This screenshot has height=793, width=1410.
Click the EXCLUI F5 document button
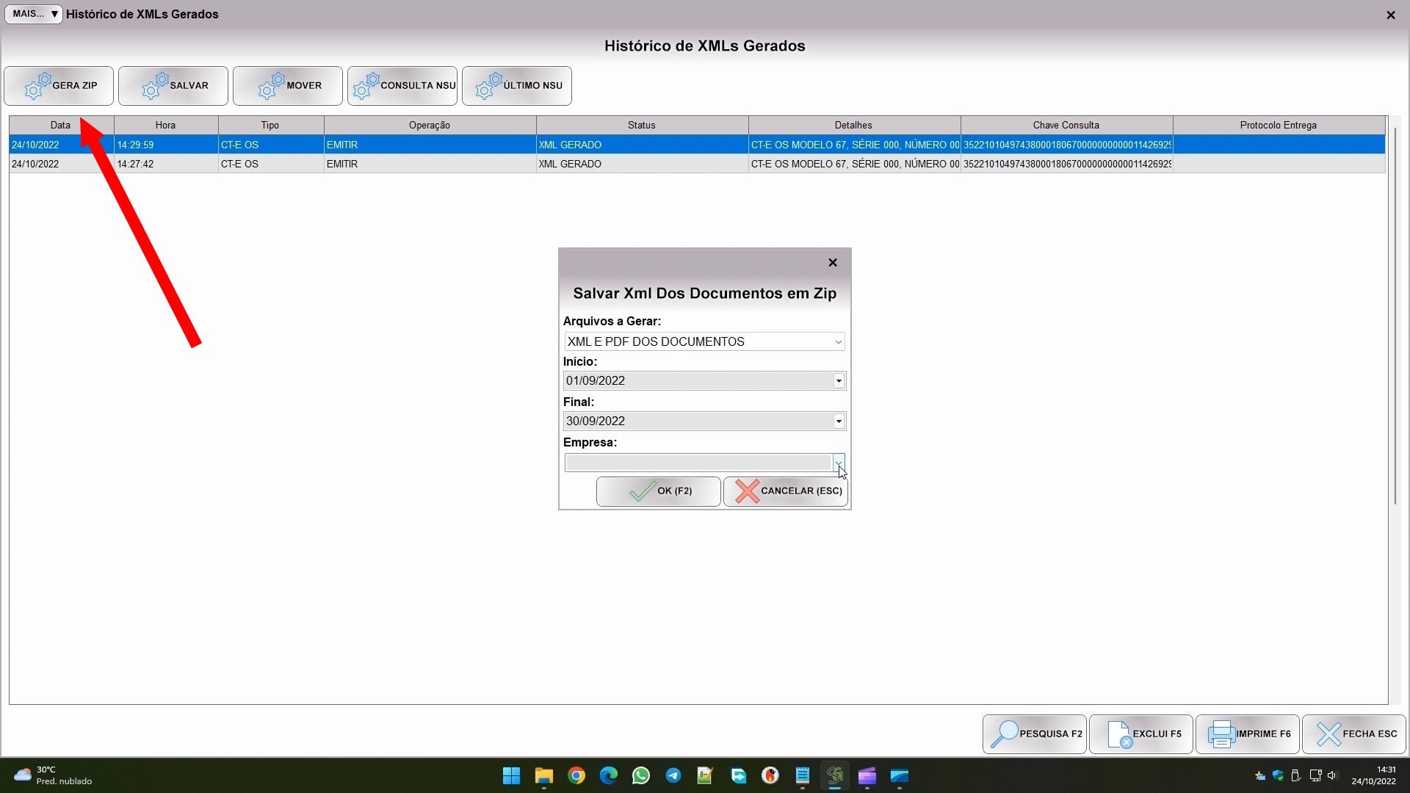tap(1141, 734)
